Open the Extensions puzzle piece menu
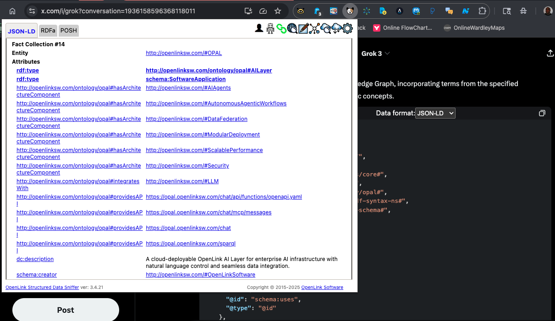Image resolution: width=555 pixels, height=321 pixels. tap(482, 11)
